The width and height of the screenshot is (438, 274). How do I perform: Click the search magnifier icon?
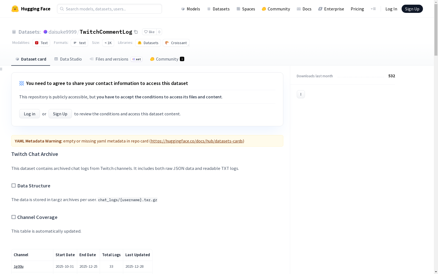tap(62, 9)
